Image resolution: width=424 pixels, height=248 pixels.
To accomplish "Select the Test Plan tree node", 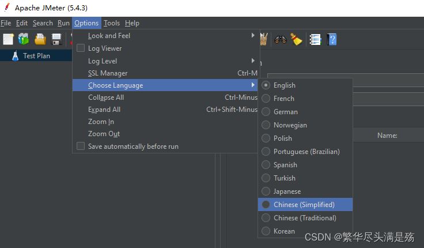I will click(36, 56).
